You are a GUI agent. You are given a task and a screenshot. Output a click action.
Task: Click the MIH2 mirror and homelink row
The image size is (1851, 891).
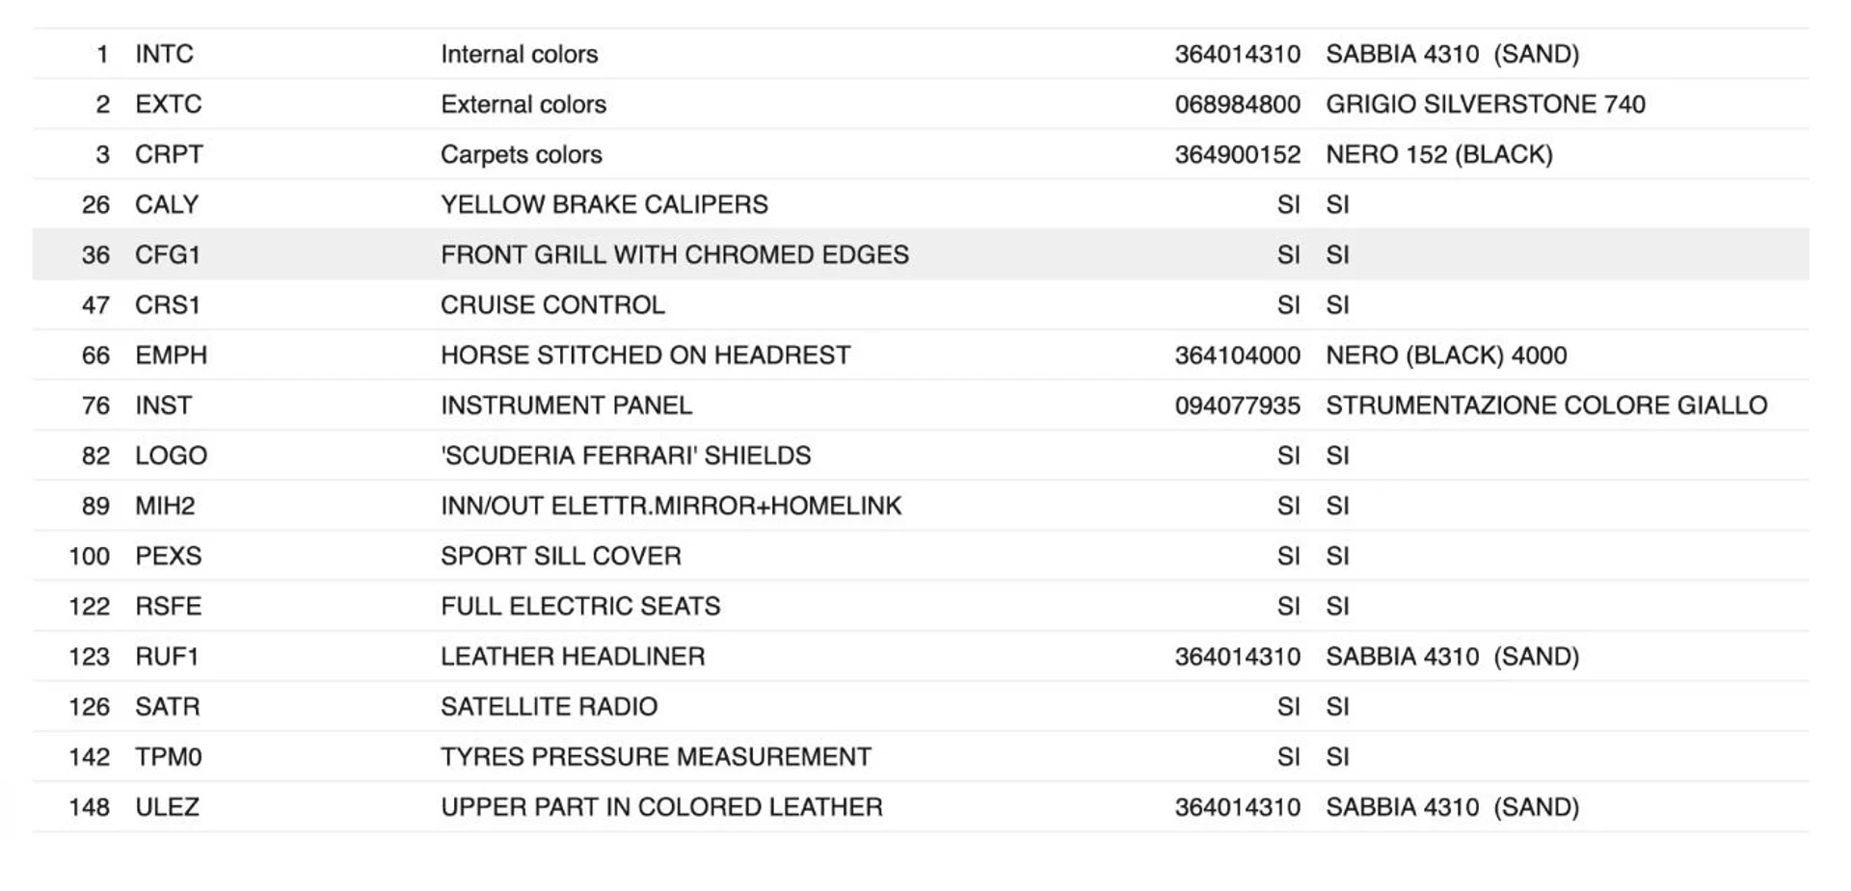coord(921,505)
